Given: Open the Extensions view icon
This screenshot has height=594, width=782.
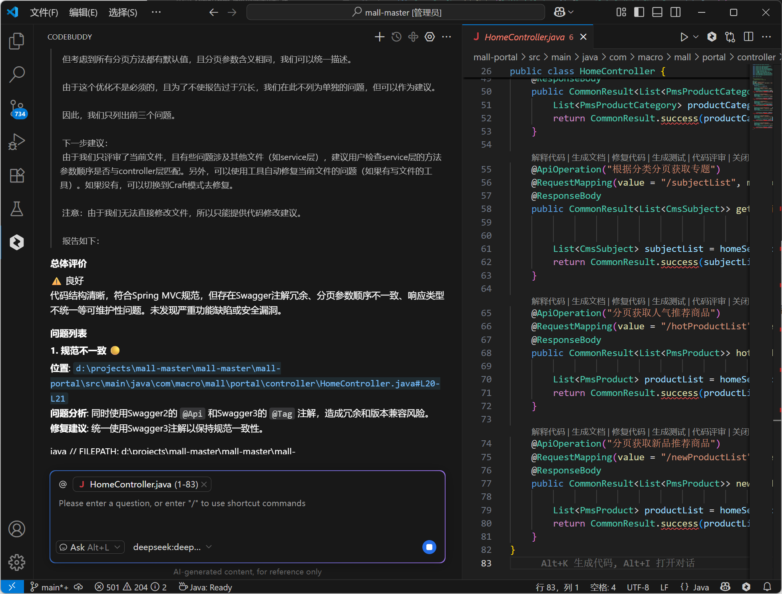Looking at the screenshot, I should tap(16, 175).
